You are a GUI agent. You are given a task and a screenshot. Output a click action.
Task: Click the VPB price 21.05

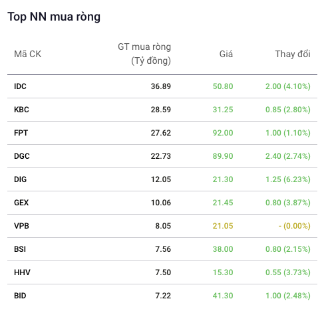click(x=223, y=226)
